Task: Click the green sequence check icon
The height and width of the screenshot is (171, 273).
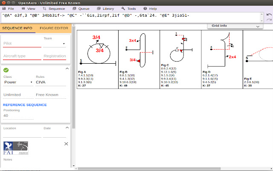Action: (x=6, y=70)
